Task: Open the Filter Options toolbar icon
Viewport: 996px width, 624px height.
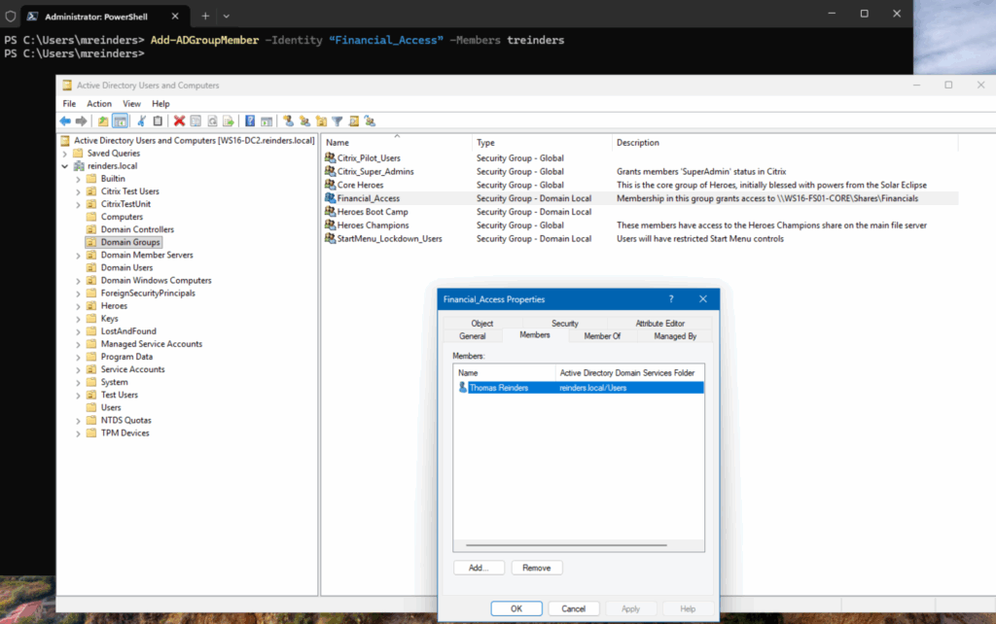Action: point(336,120)
